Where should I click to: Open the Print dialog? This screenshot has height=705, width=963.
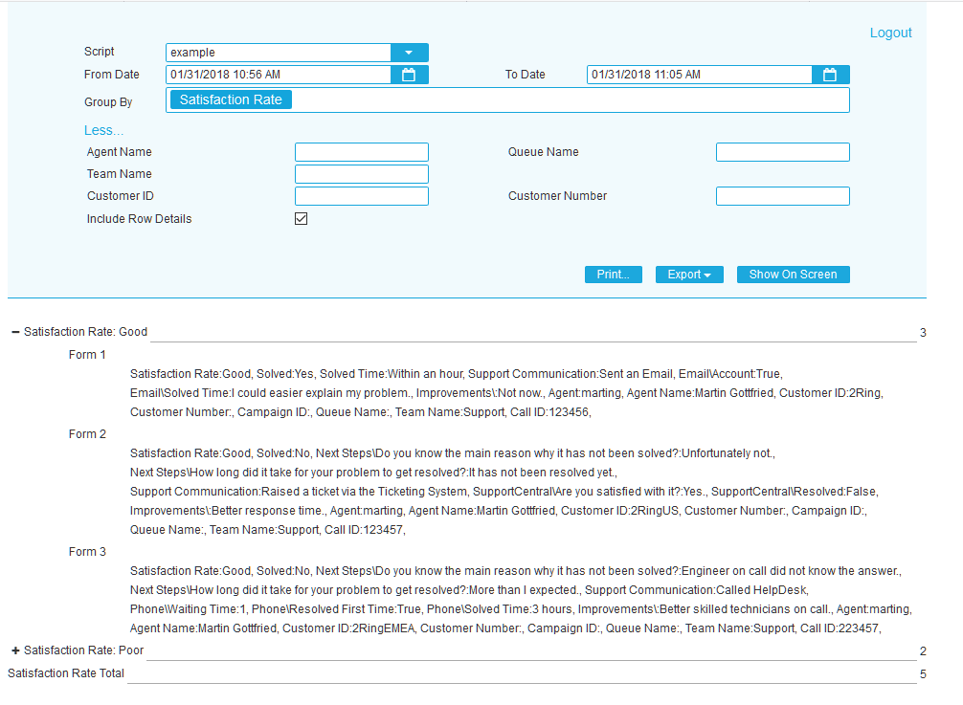(613, 274)
